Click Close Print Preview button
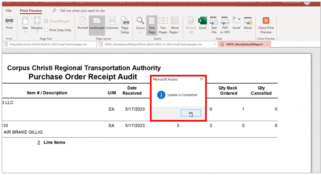The width and height of the screenshot is (321, 175). pos(266,25)
